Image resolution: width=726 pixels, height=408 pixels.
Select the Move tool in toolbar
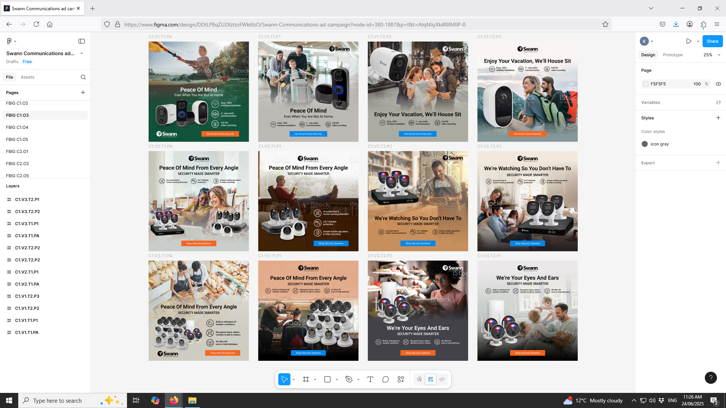point(284,379)
